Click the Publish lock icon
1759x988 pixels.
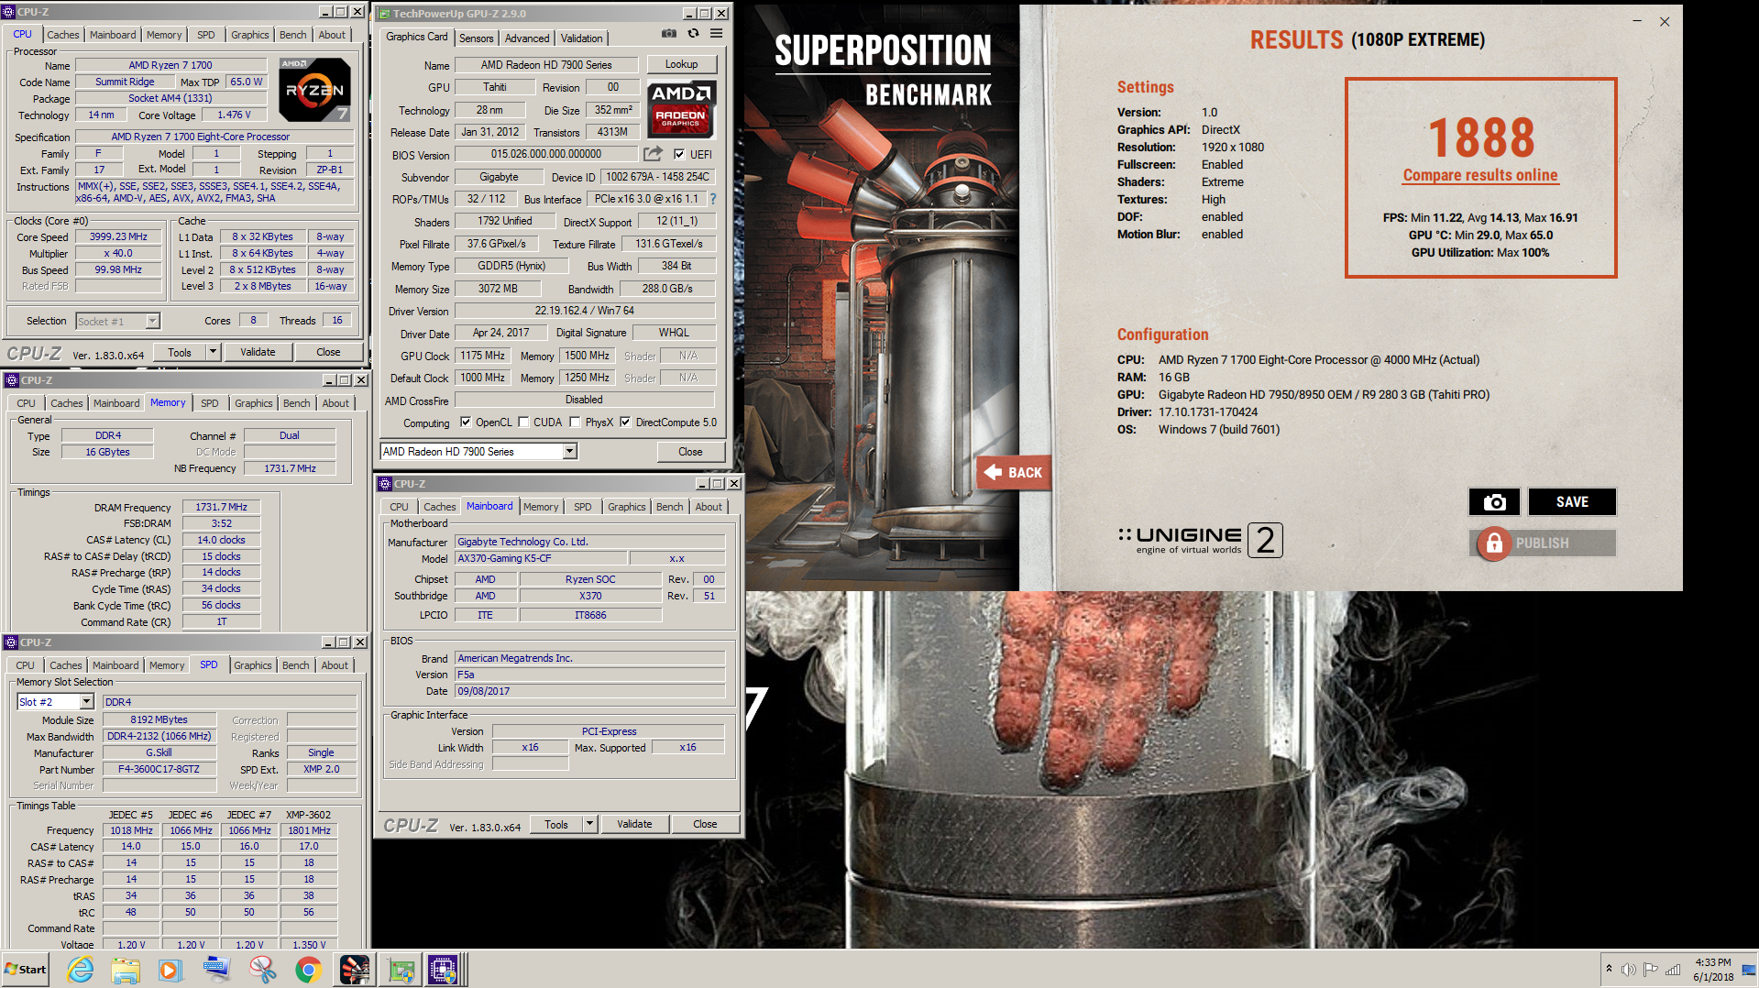tap(1493, 543)
